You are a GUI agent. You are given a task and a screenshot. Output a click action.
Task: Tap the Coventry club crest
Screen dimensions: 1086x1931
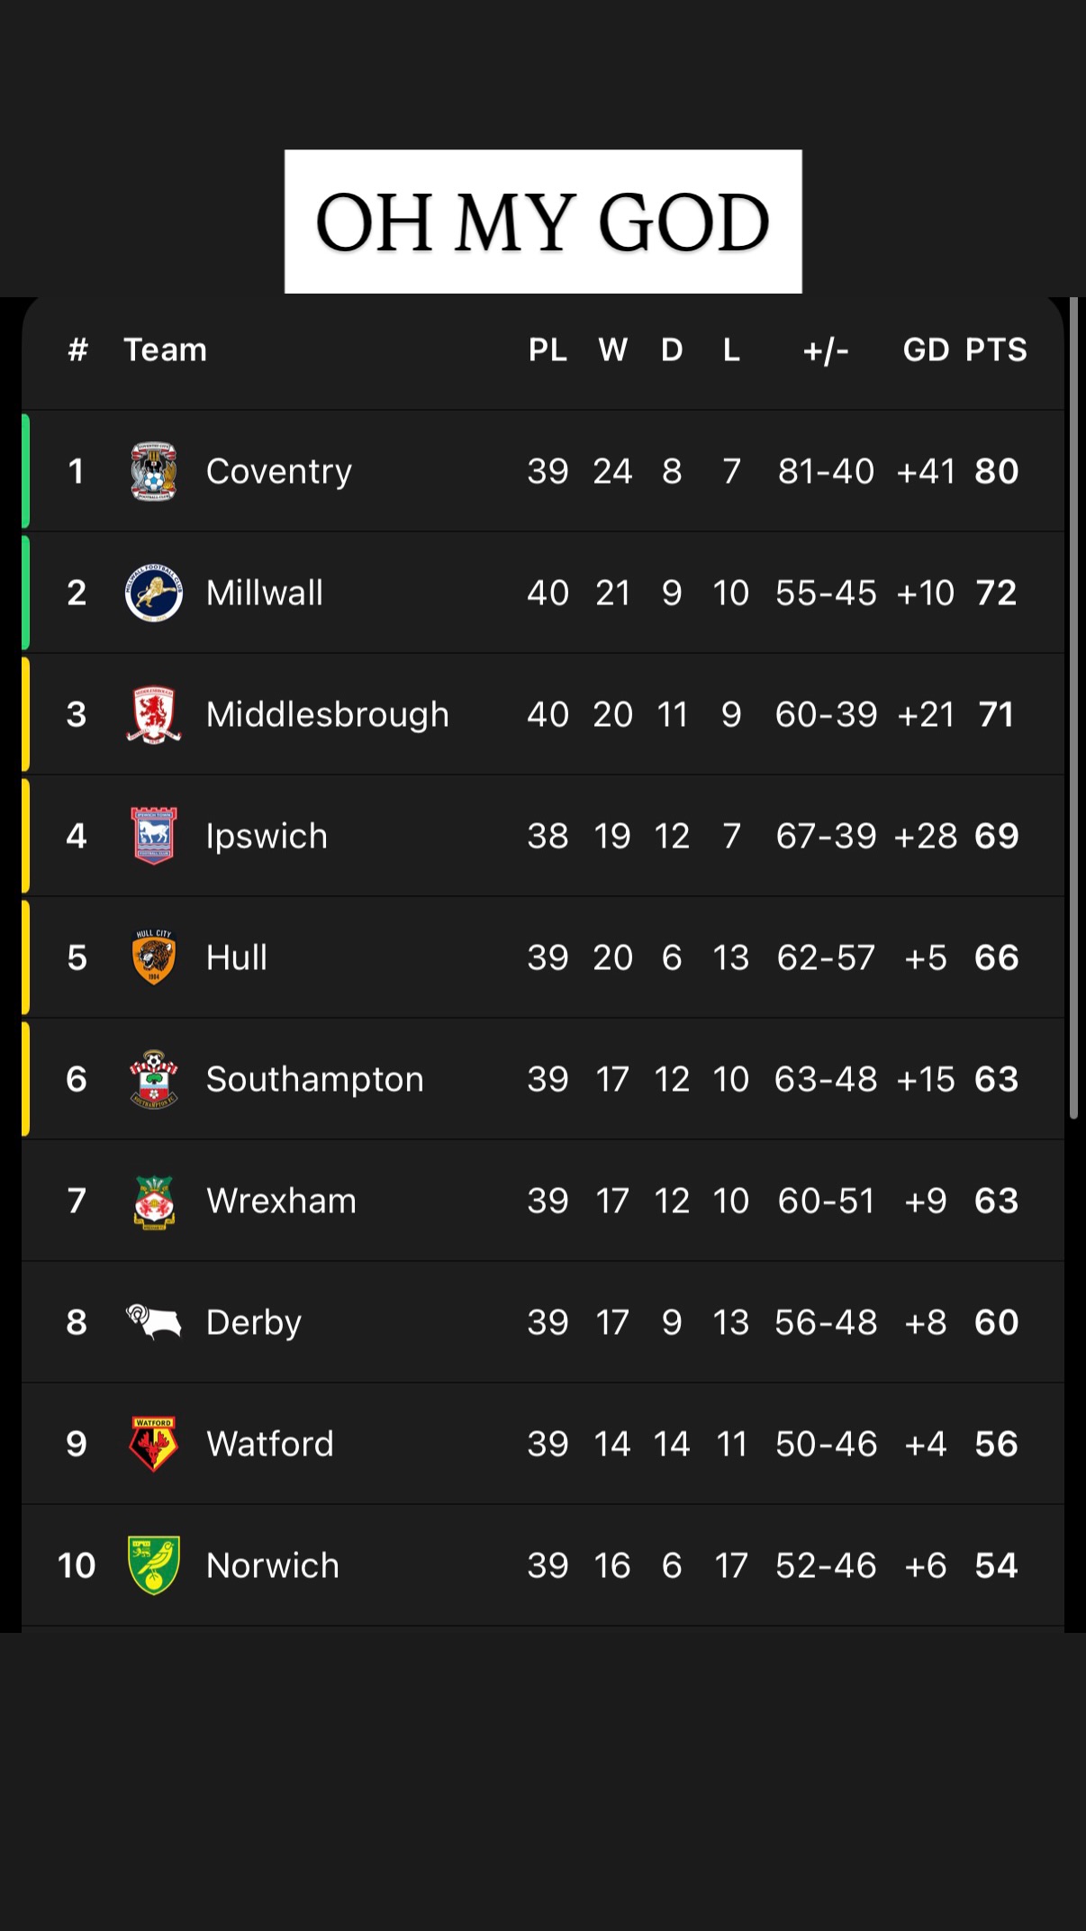click(x=153, y=471)
